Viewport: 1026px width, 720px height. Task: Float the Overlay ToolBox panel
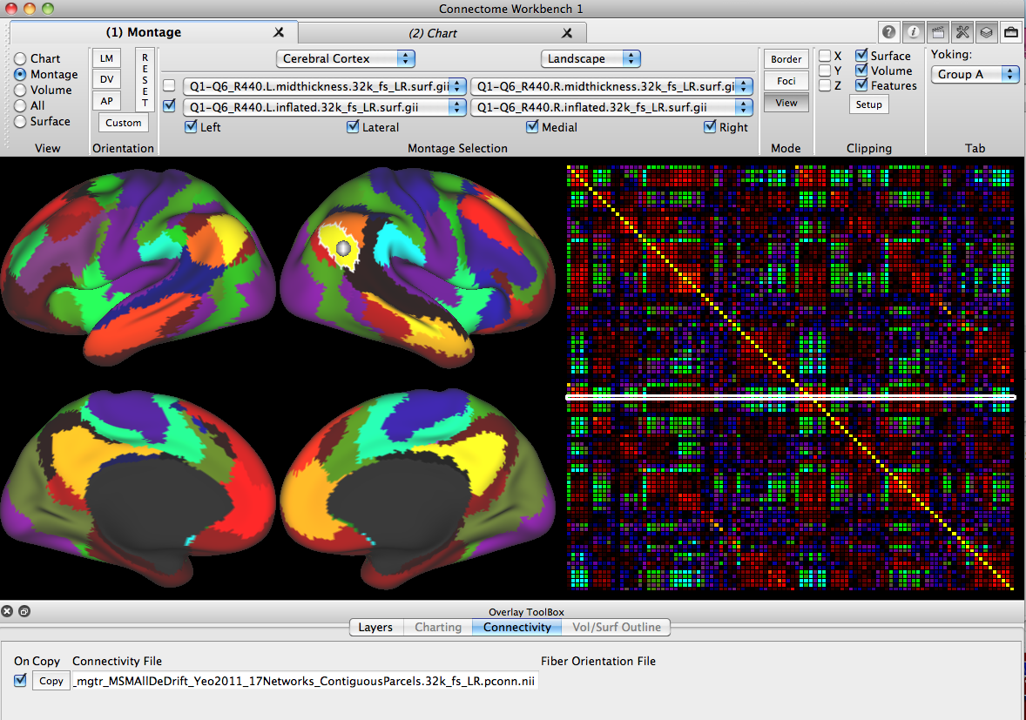click(x=24, y=611)
